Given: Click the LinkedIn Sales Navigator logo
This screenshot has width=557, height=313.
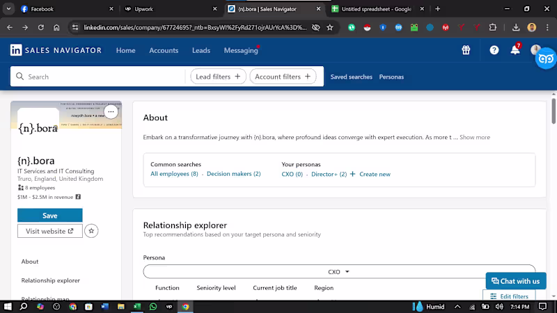Looking at the screenshot, I should [56, 50].
